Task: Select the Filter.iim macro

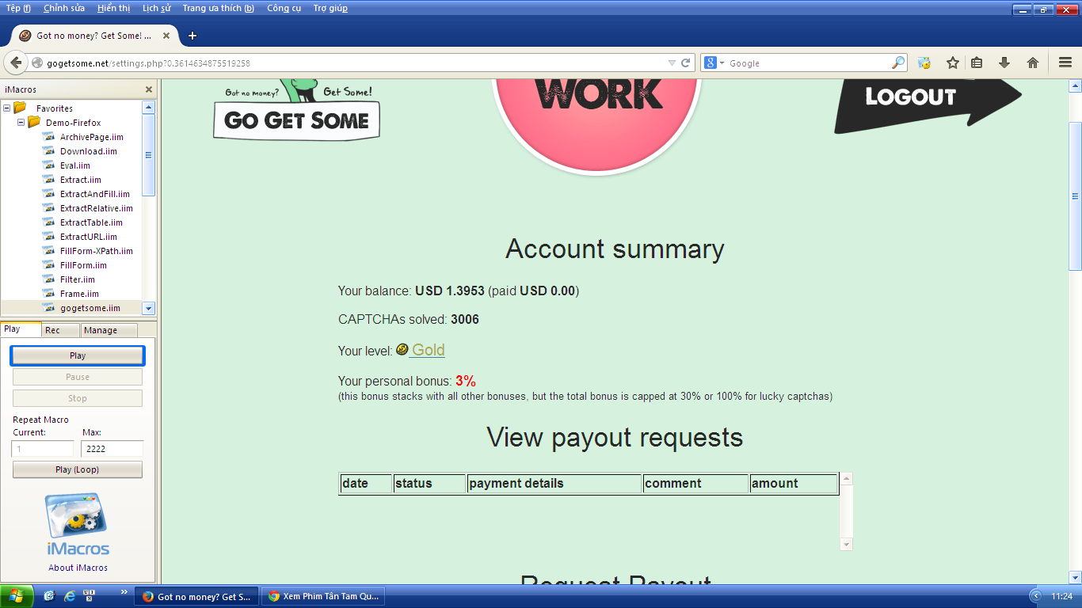Action: tap(78, 279)
